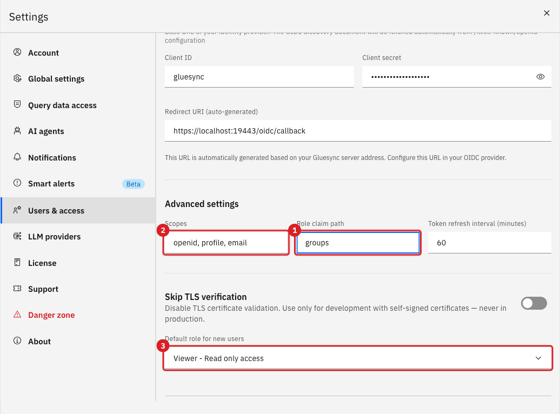
Task: Show the About section
Action: click(78, 342)
